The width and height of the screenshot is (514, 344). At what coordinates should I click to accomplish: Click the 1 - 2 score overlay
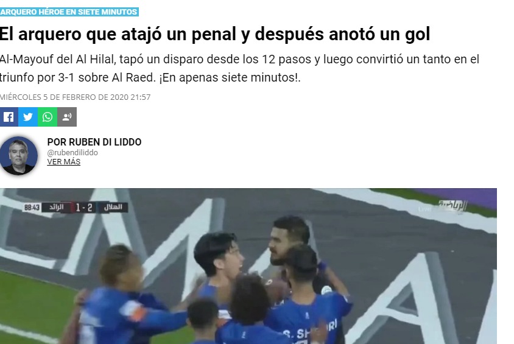coord(84,208)
